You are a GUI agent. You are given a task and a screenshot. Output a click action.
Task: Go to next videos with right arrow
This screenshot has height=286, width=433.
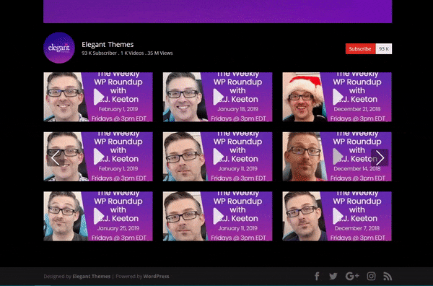click(x=380, y=157)
